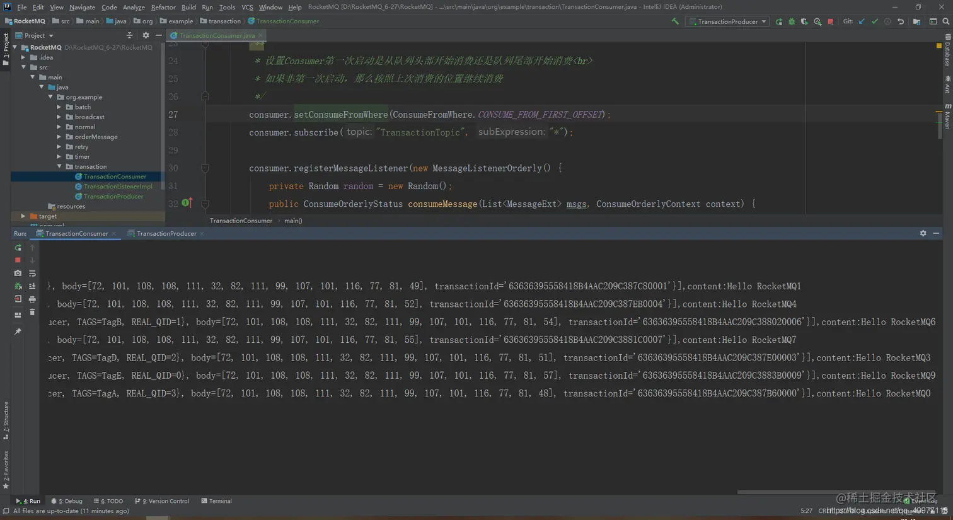Open Project view selector dropdown

coord(34,35)
